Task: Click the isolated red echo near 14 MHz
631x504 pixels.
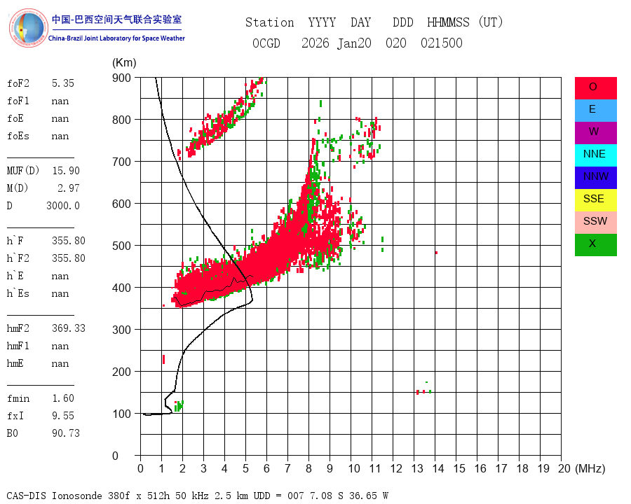Action: click(436, 253)
